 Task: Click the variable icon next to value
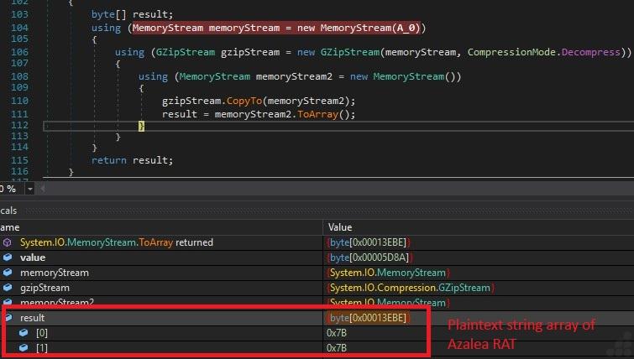click(x=8, y=258)
